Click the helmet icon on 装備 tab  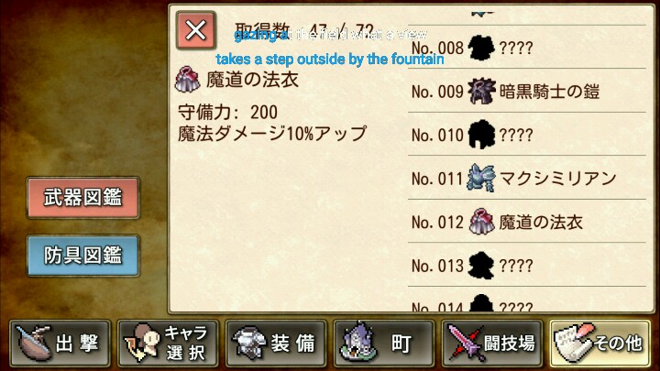click(x=249, y=342)
